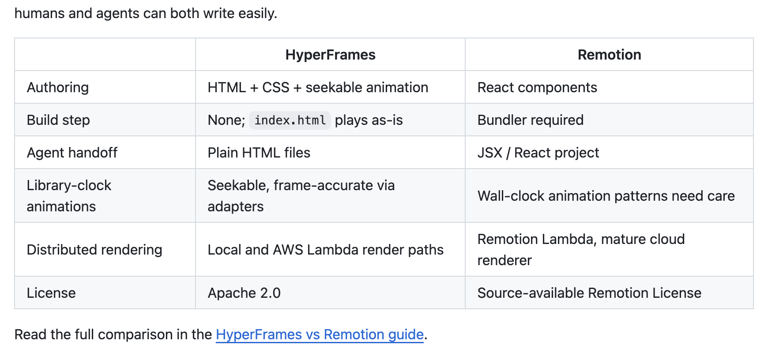Image resolution: width=768 pixels, height=360 pixels.
Task: Select the Distributed rendering row label
Action: pos(94,250)
